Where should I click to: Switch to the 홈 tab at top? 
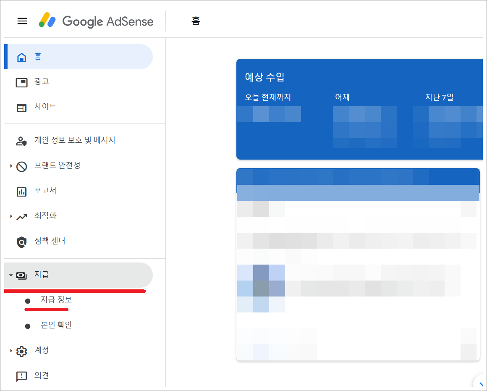click(x=195, y=21)
